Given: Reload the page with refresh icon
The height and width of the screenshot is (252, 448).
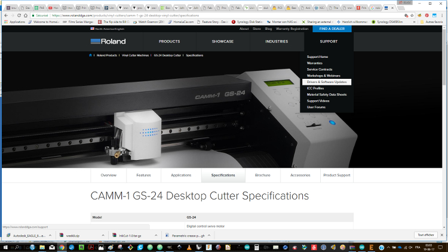Looking at the screenshot, I should (x=19, y=16).
